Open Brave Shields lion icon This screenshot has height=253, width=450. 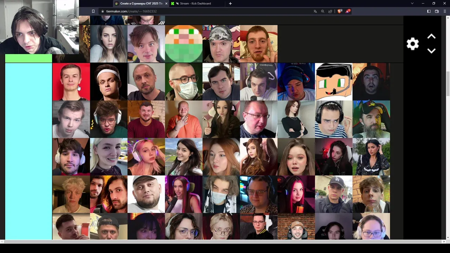(x=340, y=11)
